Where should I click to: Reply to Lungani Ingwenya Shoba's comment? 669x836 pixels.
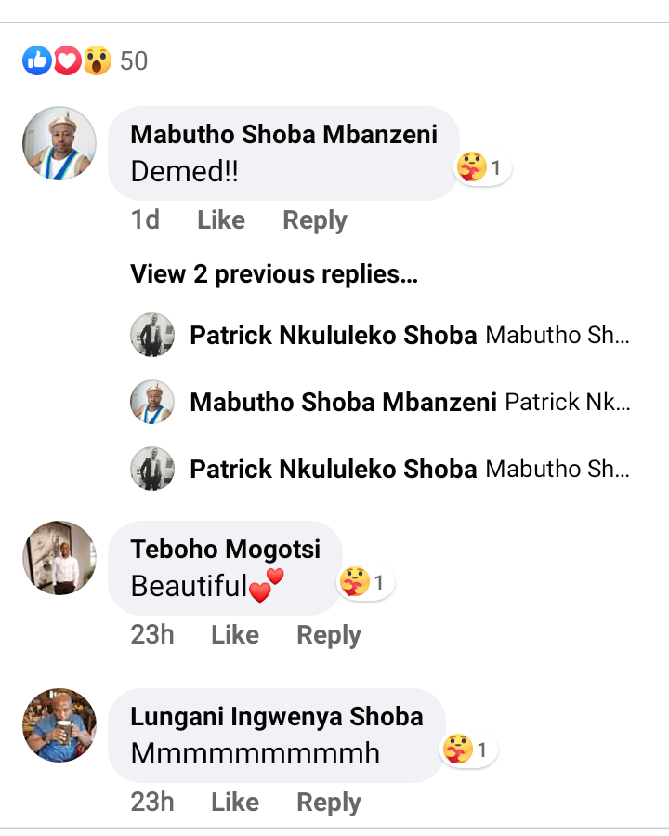tap(329, 803)
